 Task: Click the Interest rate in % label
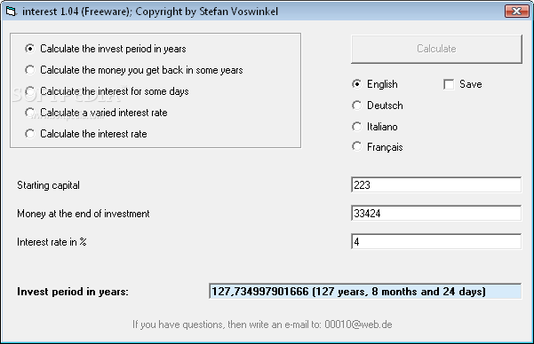click(52, 242)
